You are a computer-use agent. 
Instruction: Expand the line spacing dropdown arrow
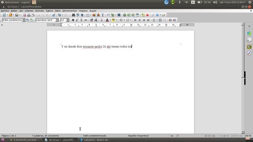coord(157,20)
